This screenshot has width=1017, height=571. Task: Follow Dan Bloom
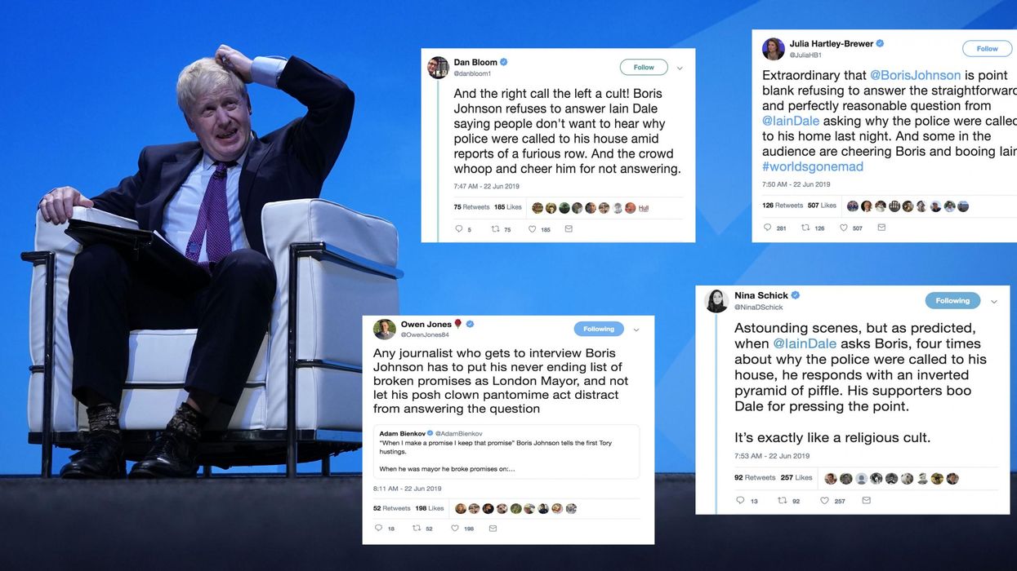(x=644, y=67)
